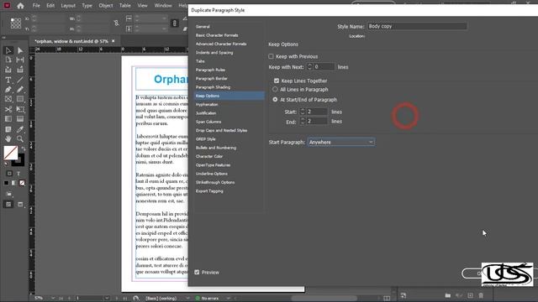538x302 pixels.
Task: Click folder icon in bottom panel
Action: click(448, 295)
